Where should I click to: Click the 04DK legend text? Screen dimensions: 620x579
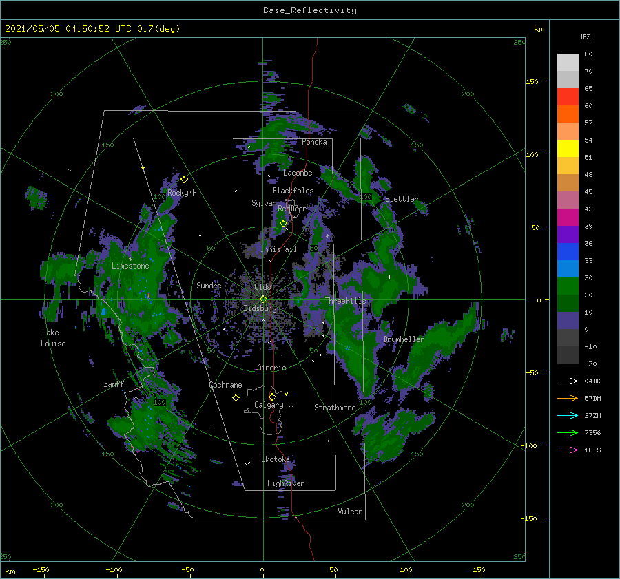tap(592, 381)
